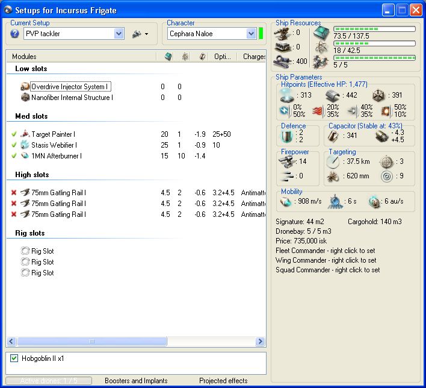This screenshot has width=426, height=388.
Task: Click the shield hitpoints icon
Action: (x=287, y=96)
